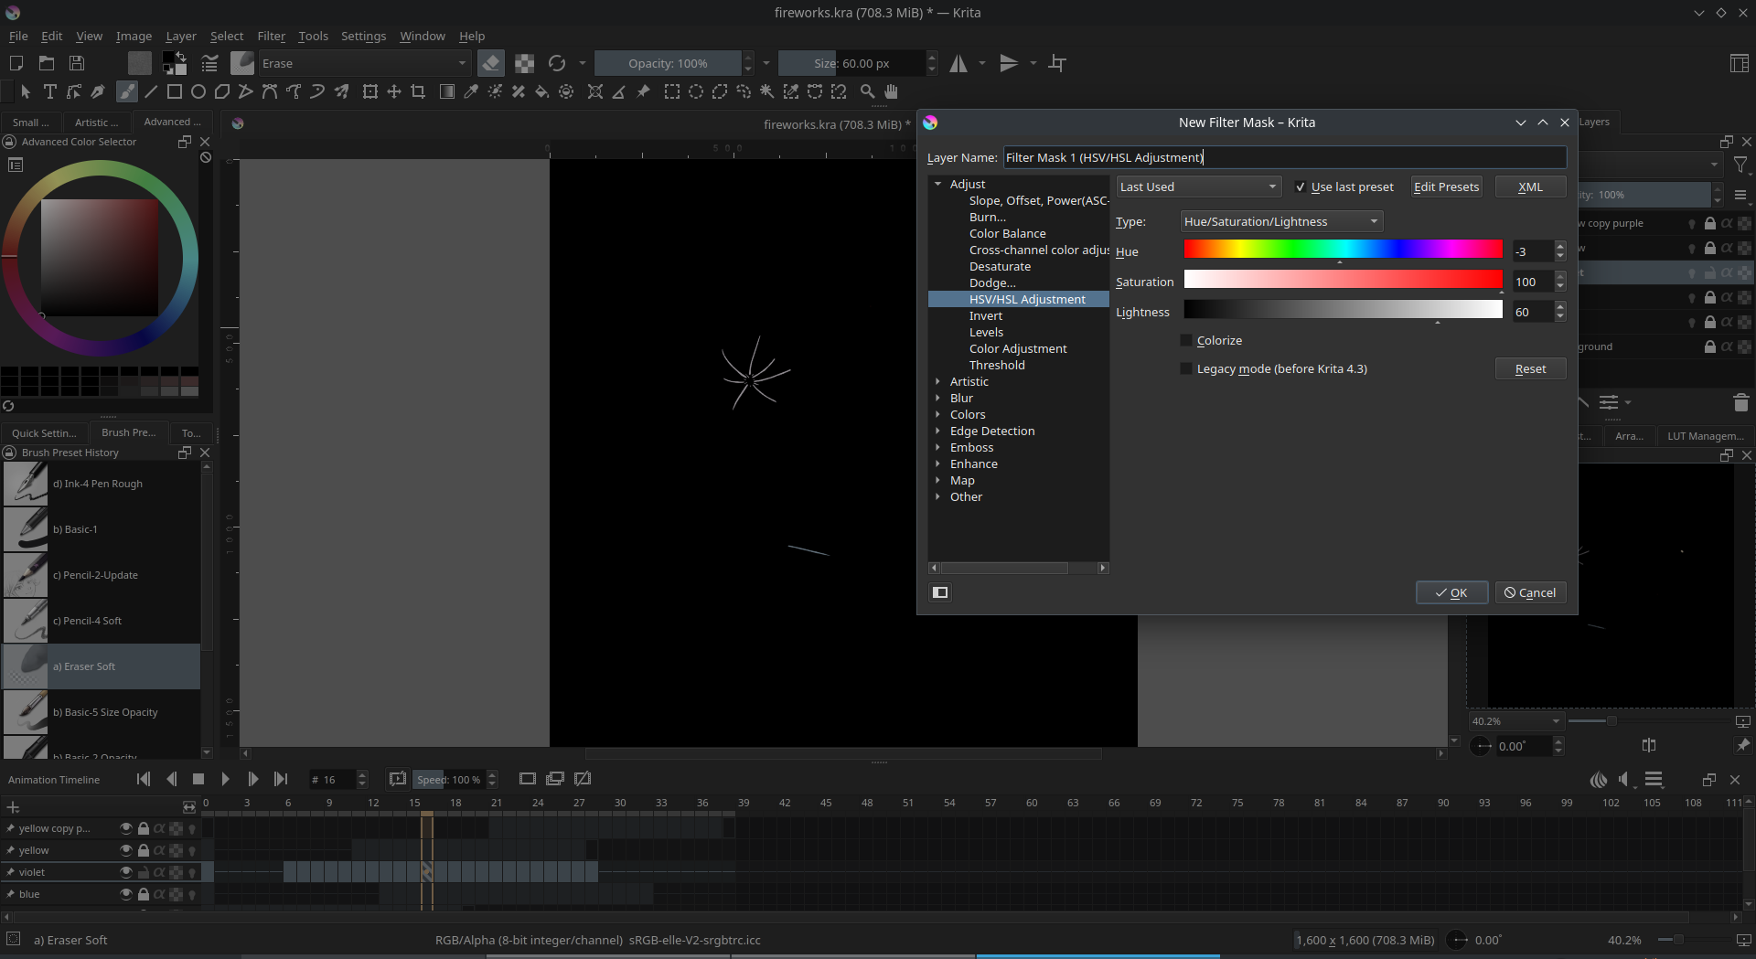The height and width of the screenshot is (959, 1756).
Task: Open the Last Used preset dropdown
Action: [x=1197, y=186]
